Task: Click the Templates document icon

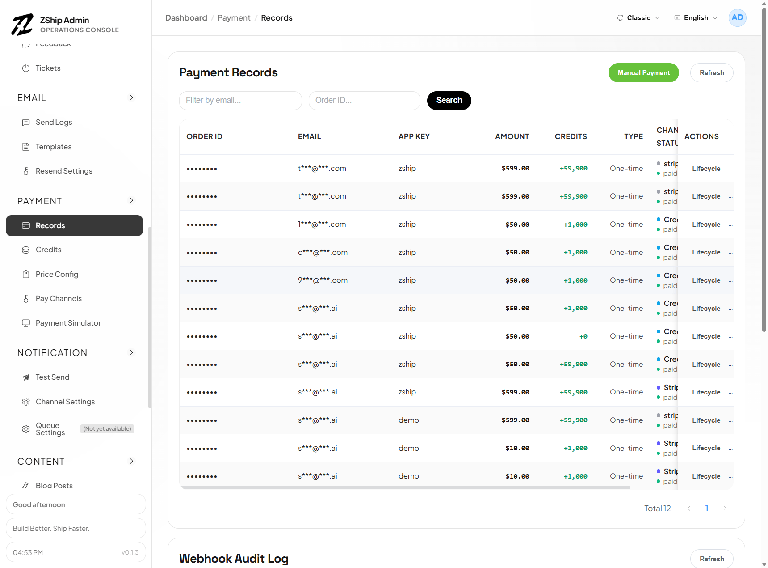Action: point(26,147)
